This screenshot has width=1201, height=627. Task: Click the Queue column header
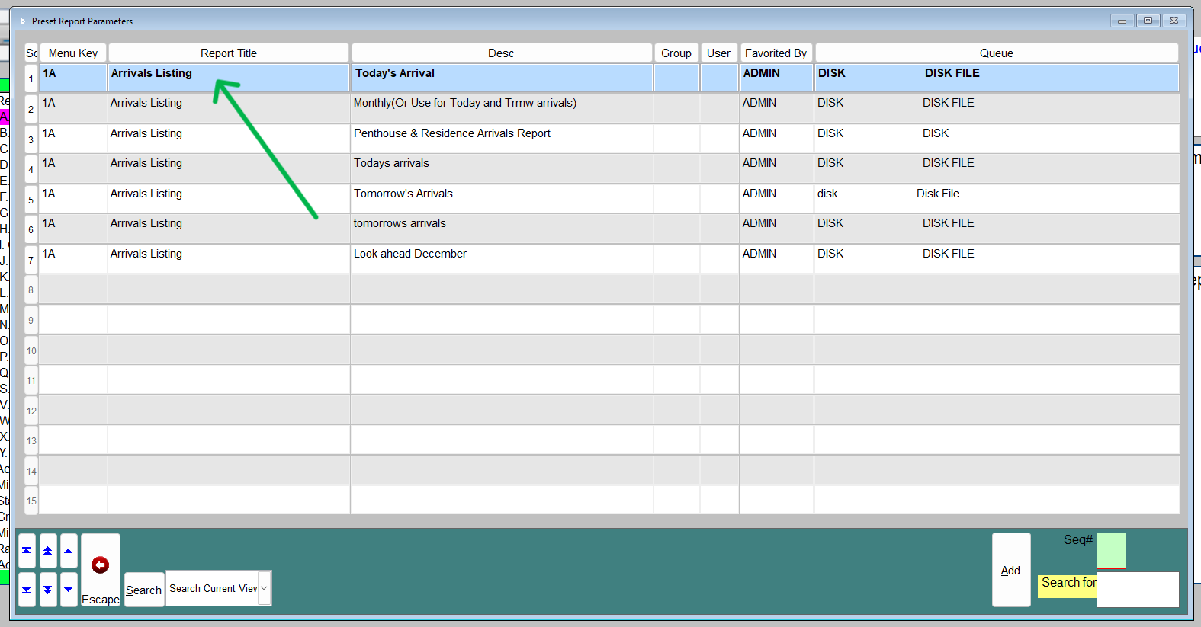pos(996,53)
